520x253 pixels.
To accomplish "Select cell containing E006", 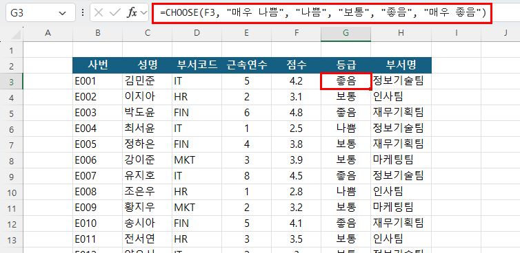I will [x=97, y=160].
